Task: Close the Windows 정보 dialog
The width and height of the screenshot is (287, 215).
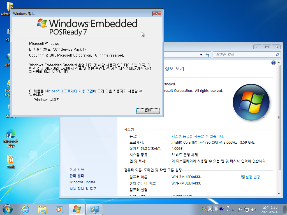Action: point(157,13)
